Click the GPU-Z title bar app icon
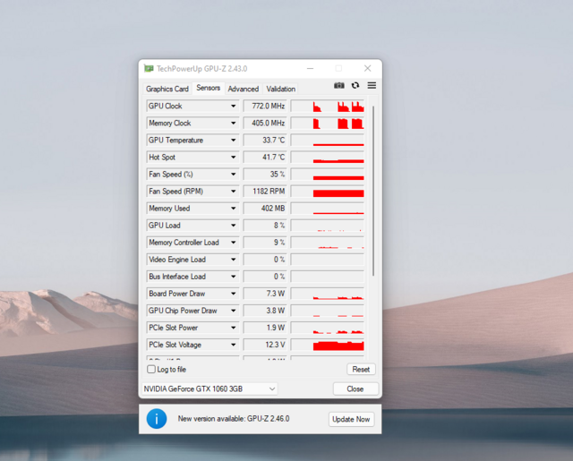The width and height of the screenshot is (573, 461). [x=148, y=69]
